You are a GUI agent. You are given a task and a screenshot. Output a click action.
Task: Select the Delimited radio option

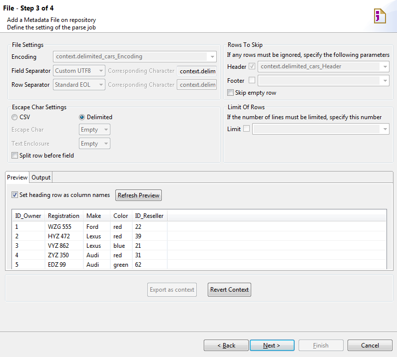click(x=82, y=117)
